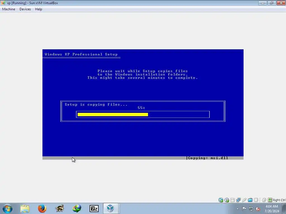Click the 'Setup is copying files...' text
The width and height of the screenshot is (286, 214).
click(96, 104)
